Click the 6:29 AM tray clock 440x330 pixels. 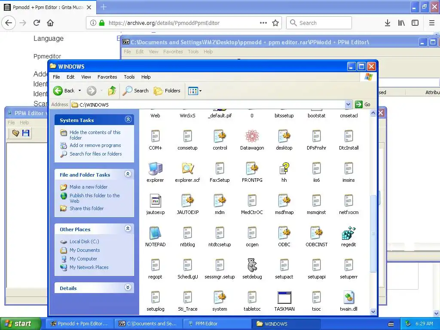click(x=424, y=324)
